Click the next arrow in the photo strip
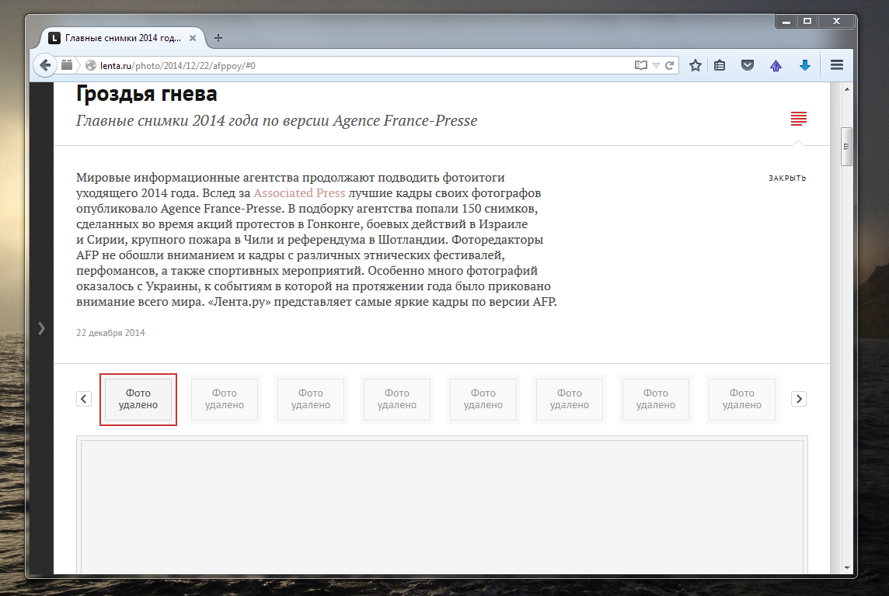889x596 pixels. point(798,398)
